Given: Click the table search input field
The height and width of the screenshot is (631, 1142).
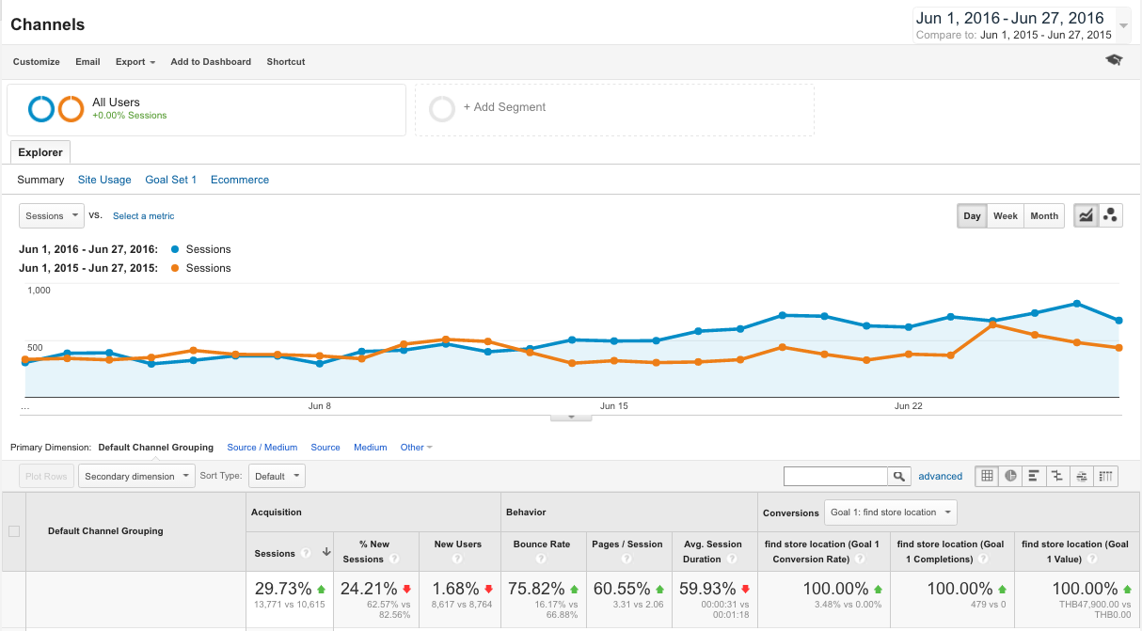Looking at the screenshot, I should click(x=835, y=477).
